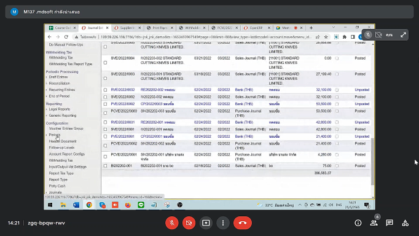Image resolution: width=419 pixels, height=236 pixels.
Task: Open browser extensions puzzle icon
Action: point(345,37)
